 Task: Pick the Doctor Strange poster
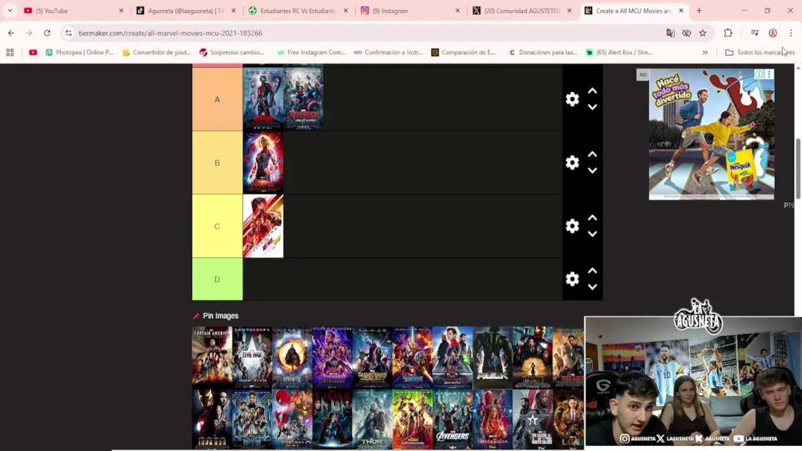click(x=292, y=356)
